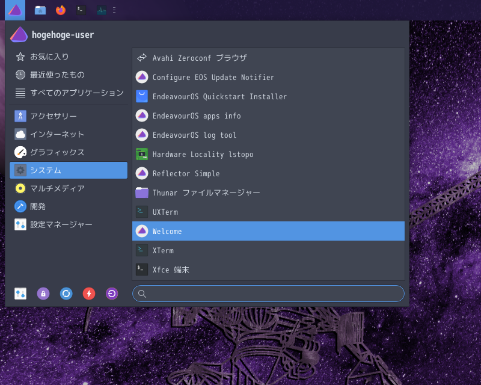
Task: Open マルチメディア category
Action: [69, 188]
